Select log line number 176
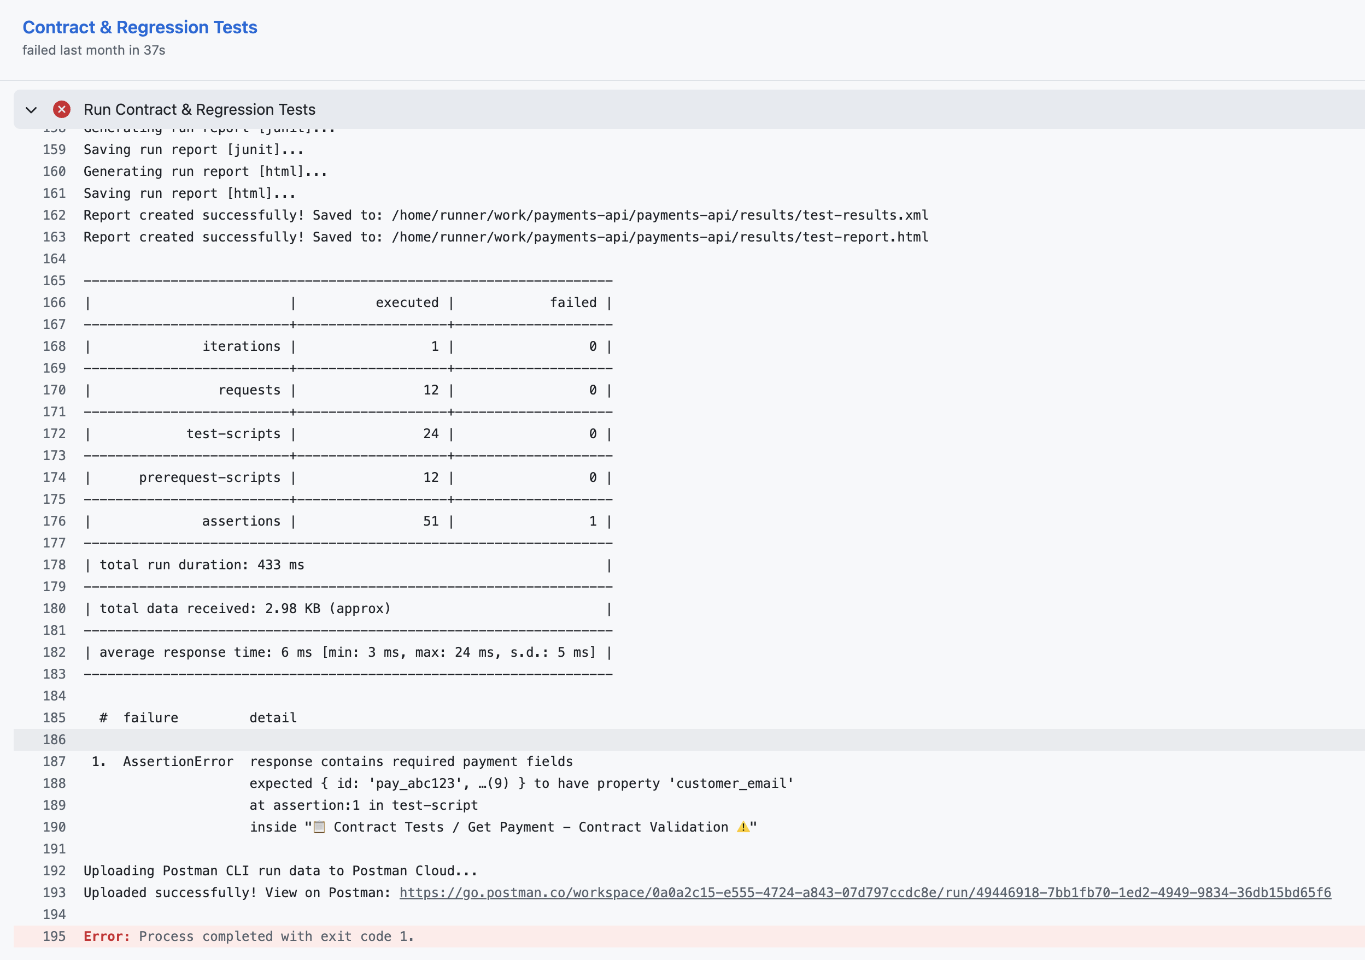The height and width of the screenshot is (960, 1365). coord(54,521)
